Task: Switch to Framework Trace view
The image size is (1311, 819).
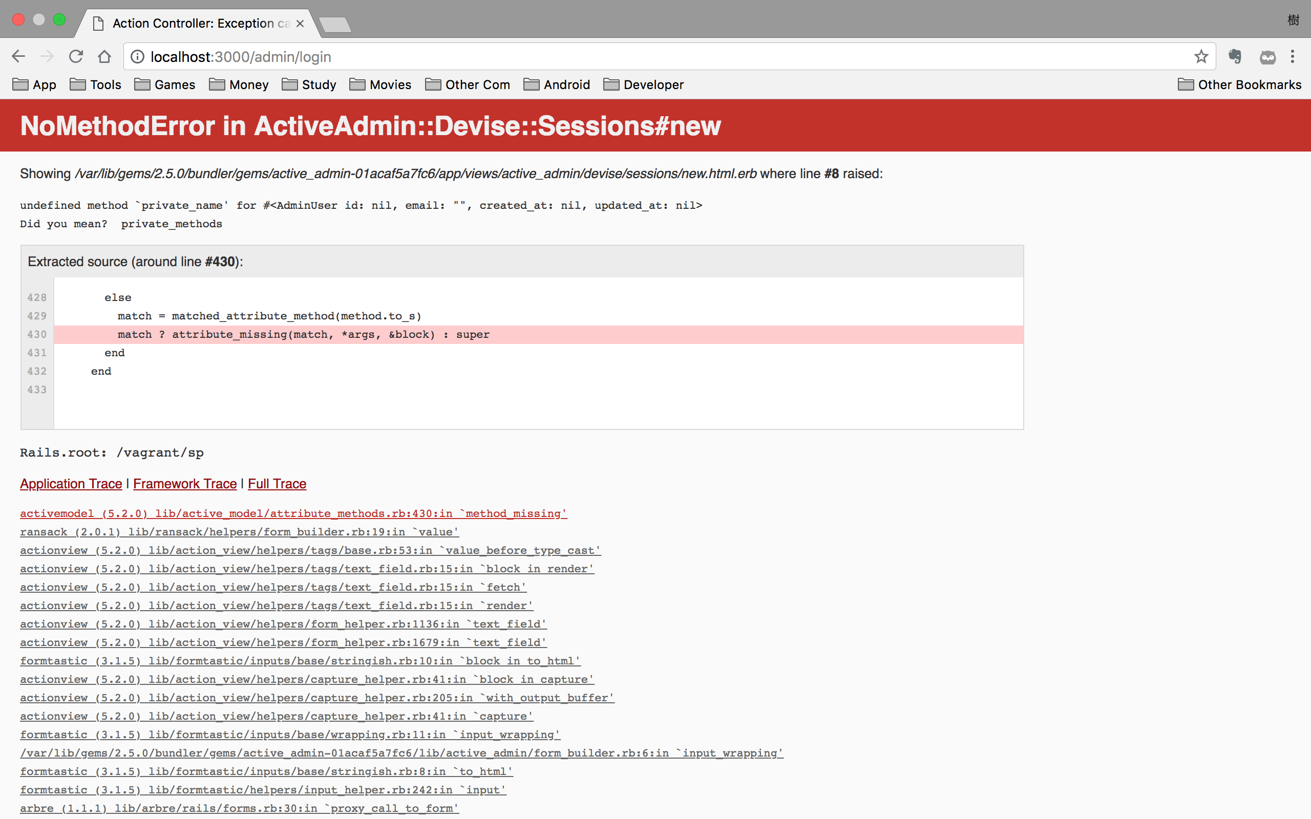Action: 185,484
